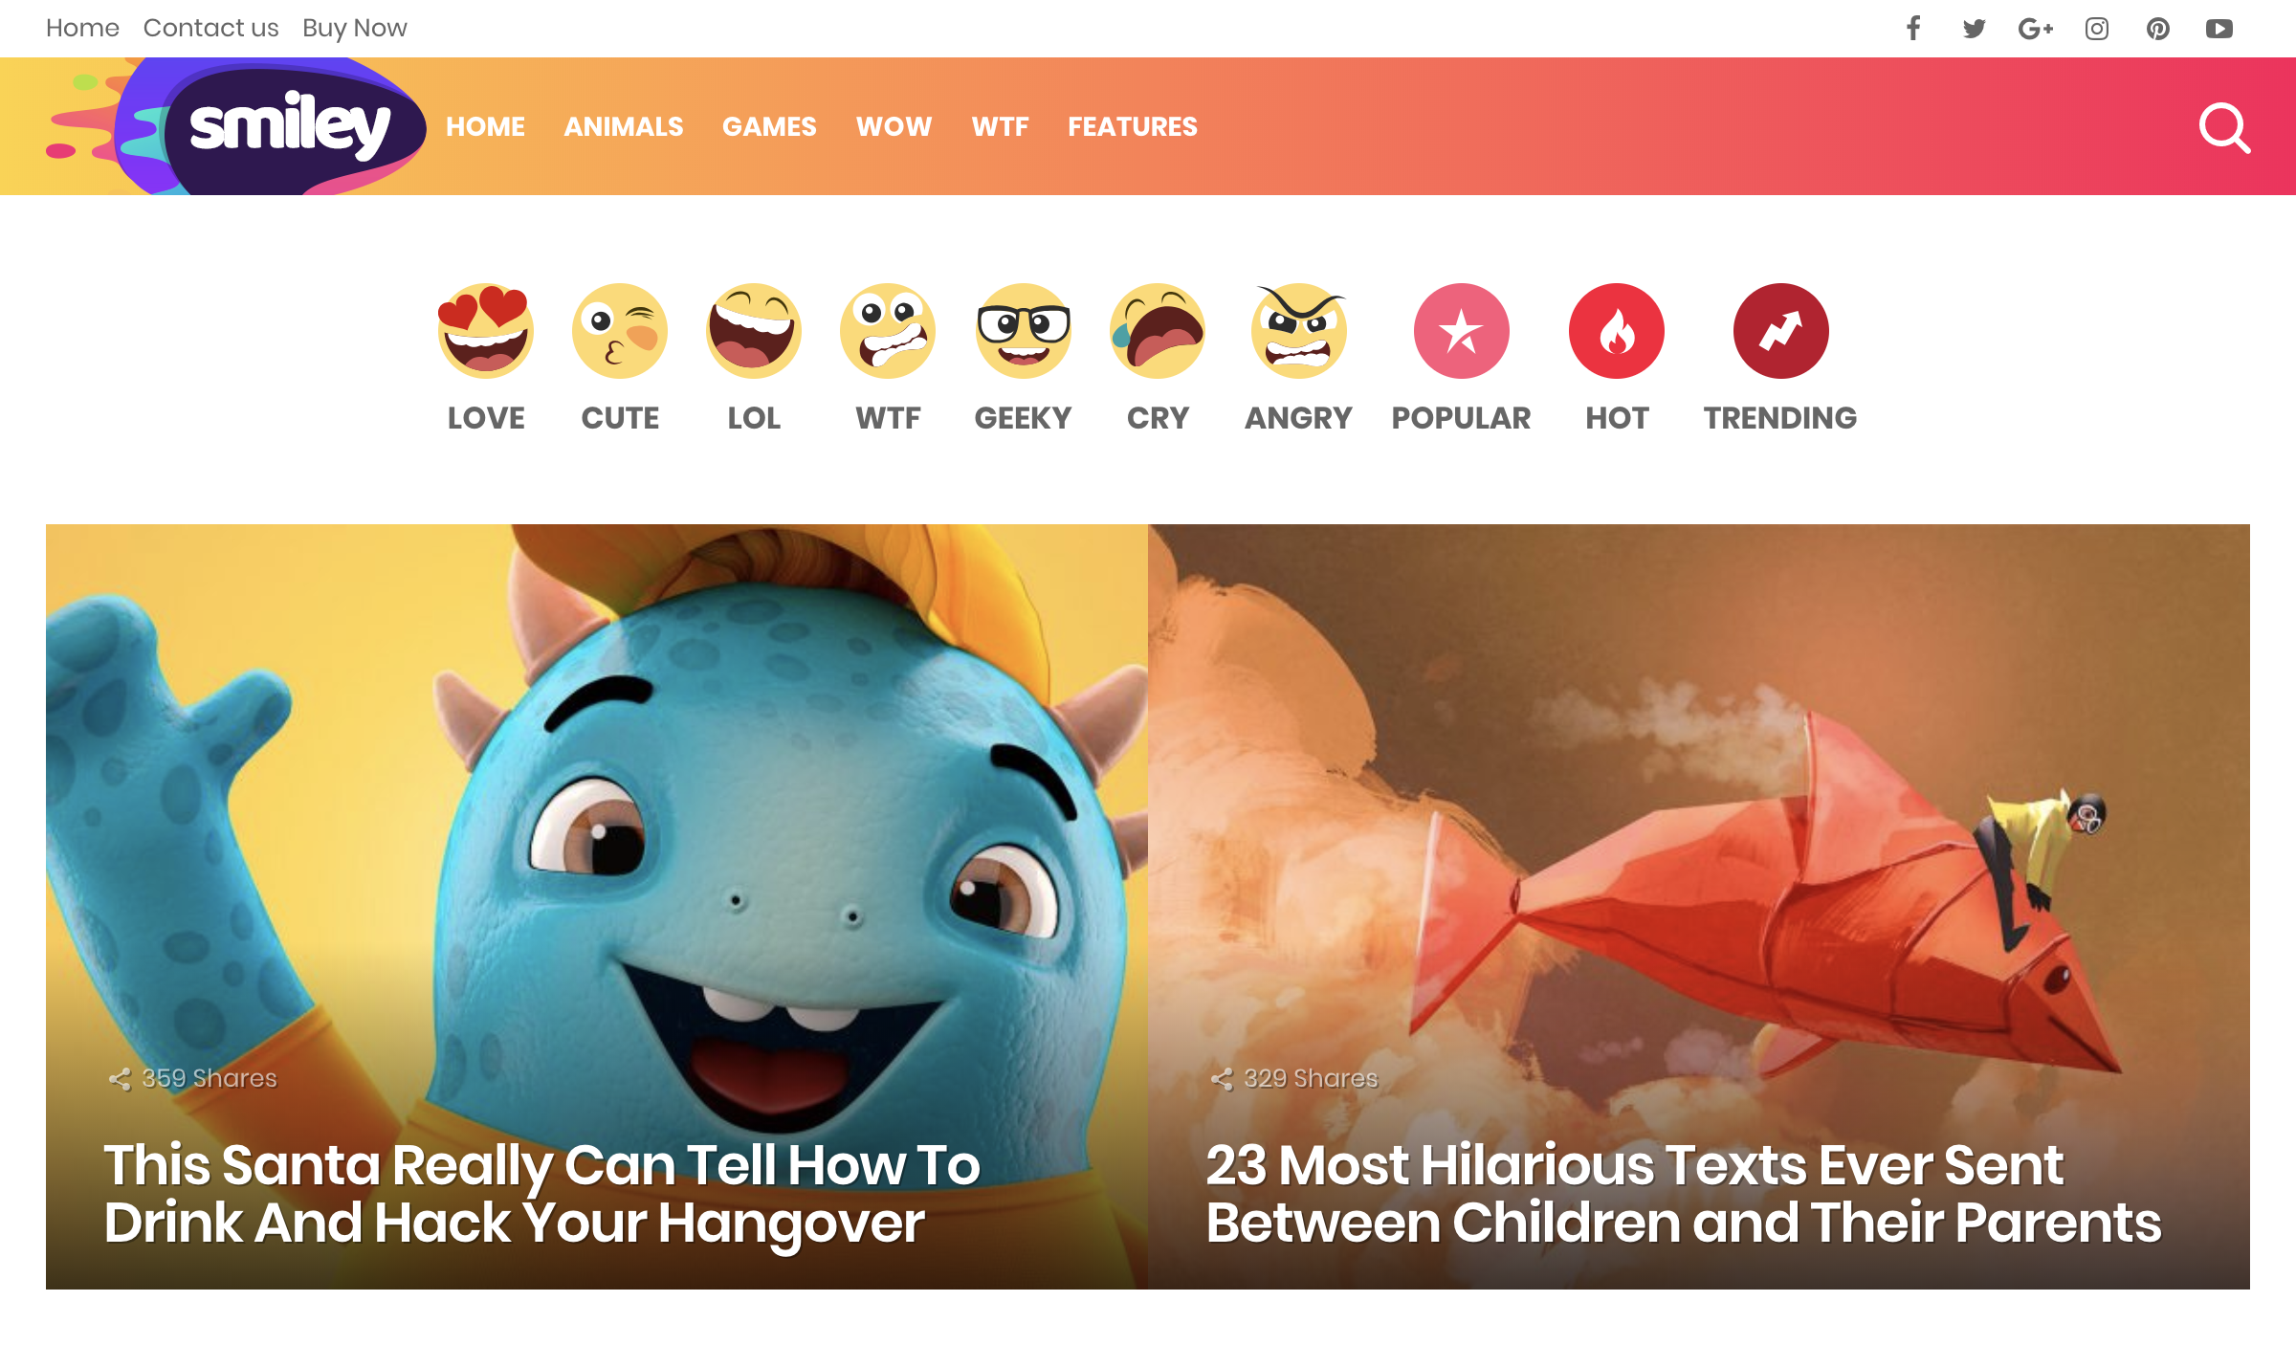Click the Instagram social media icon
This screenshot has width=2296, height=1345.
click(2097, 27)
